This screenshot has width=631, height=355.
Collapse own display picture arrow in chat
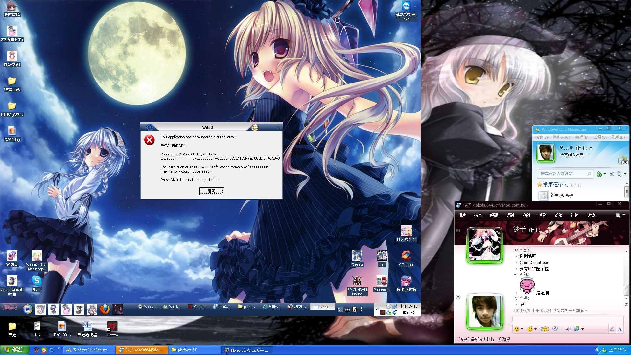tap(458, 297)
